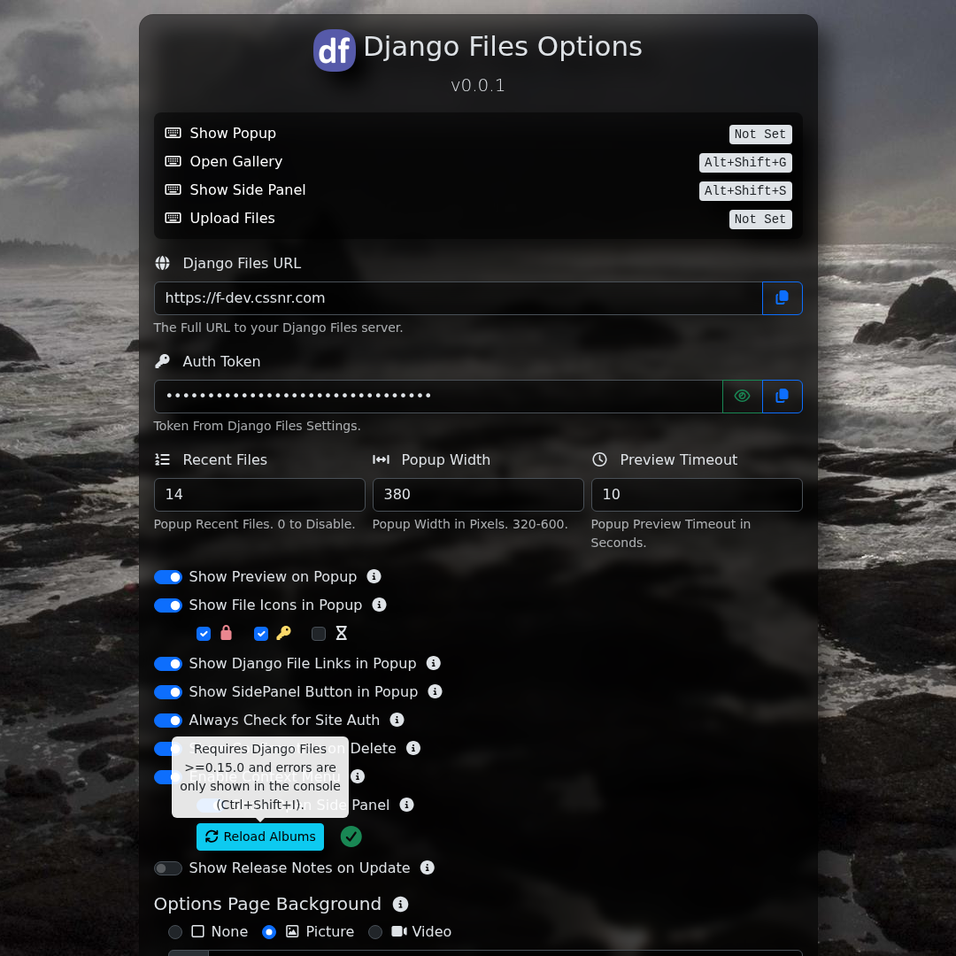Screen dimensions: 956x956
Task: Focus the Popup Width input field
Action: tap(478, 495)
